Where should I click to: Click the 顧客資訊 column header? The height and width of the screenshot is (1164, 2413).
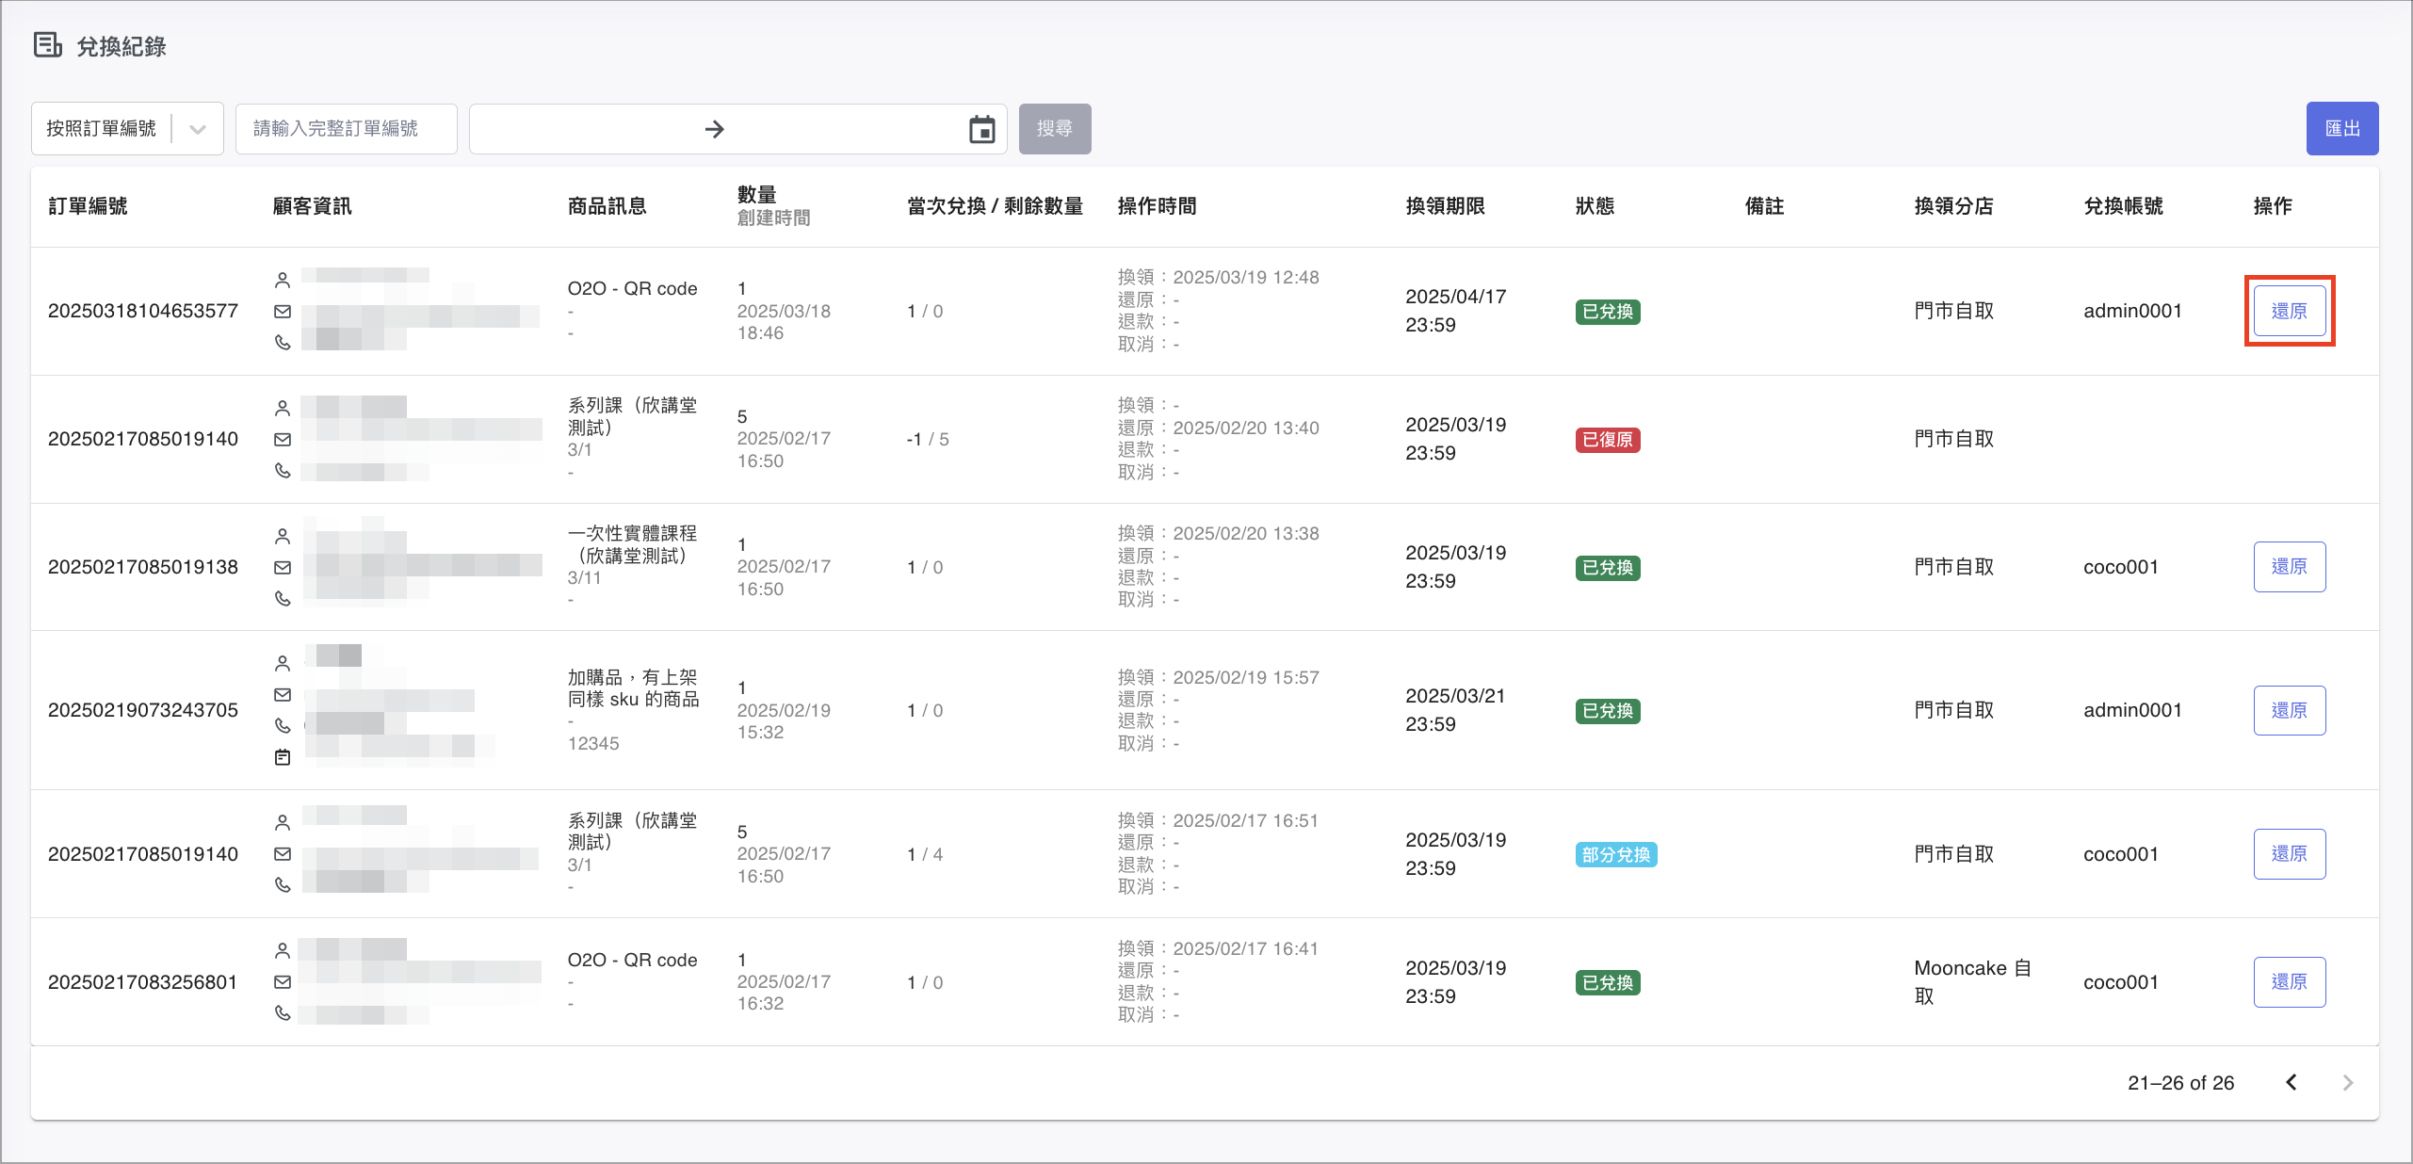312,206
